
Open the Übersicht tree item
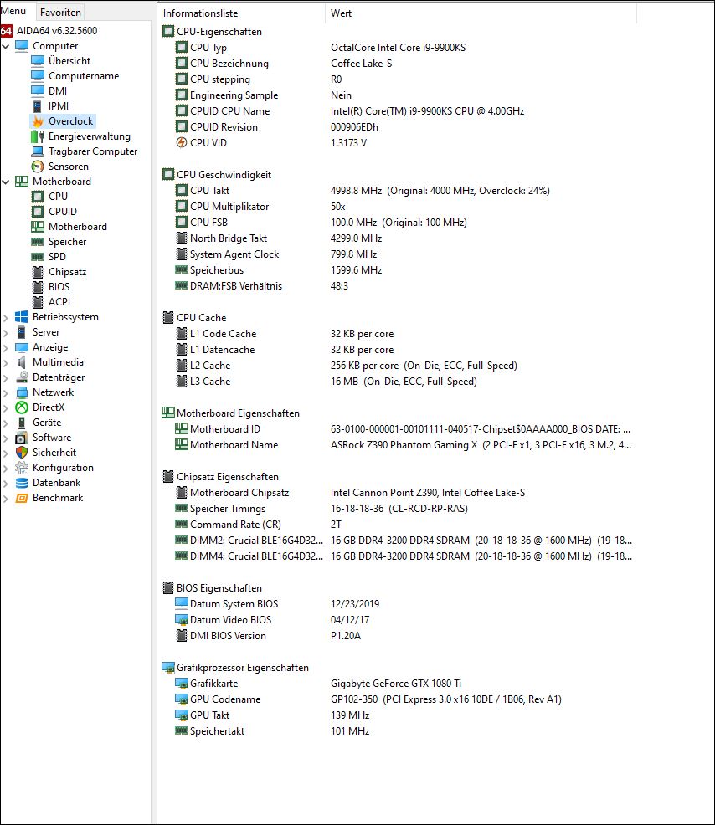[69, 61]
